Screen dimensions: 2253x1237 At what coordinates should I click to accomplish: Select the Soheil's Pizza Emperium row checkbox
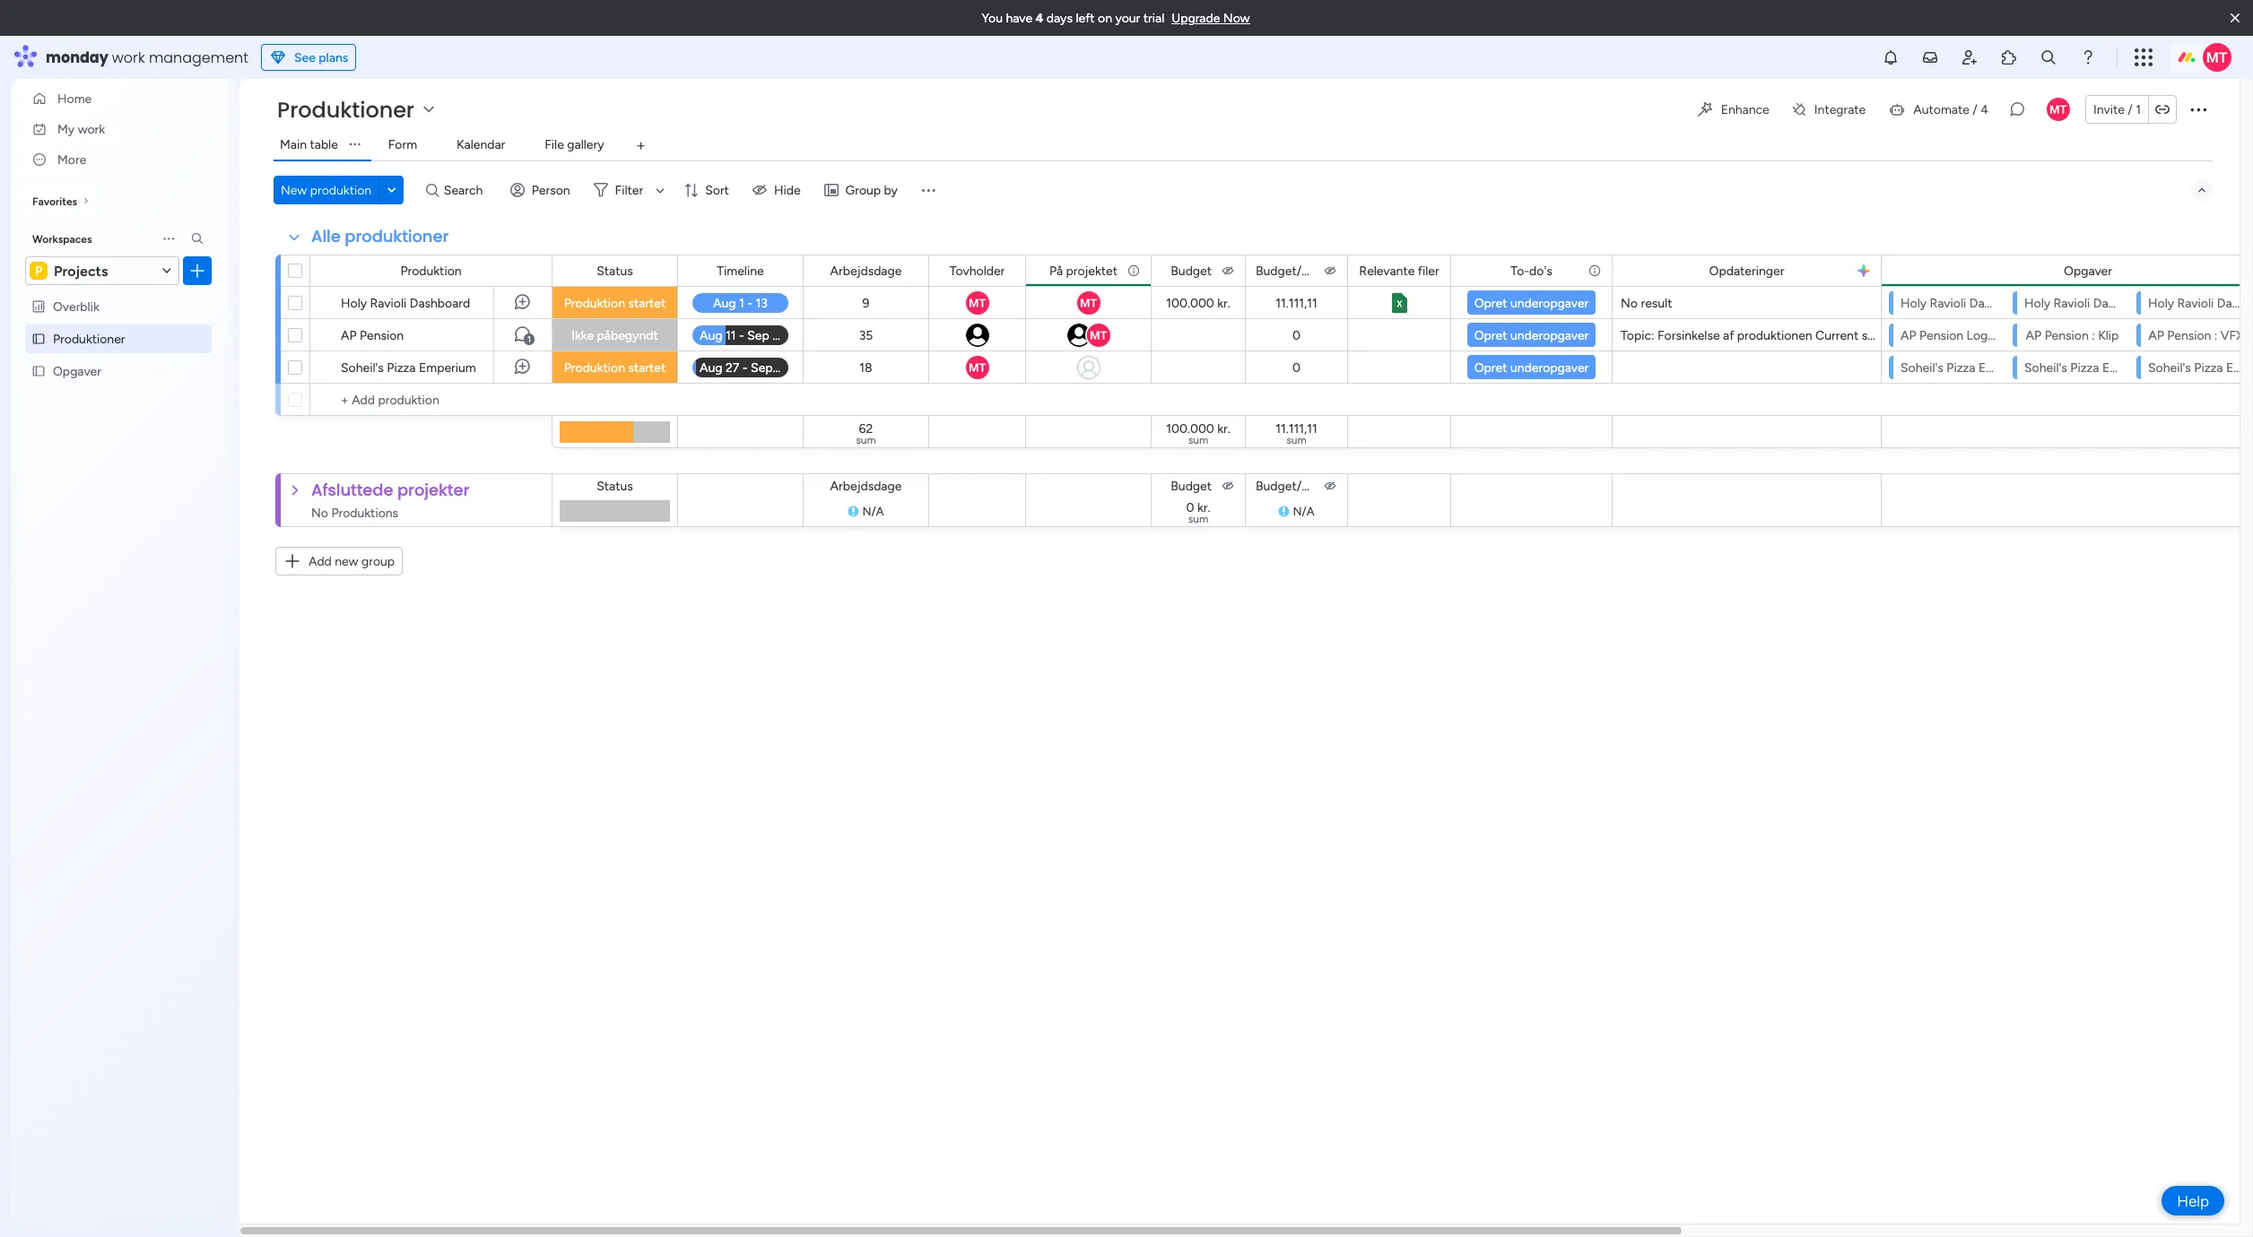coord(295,368)
